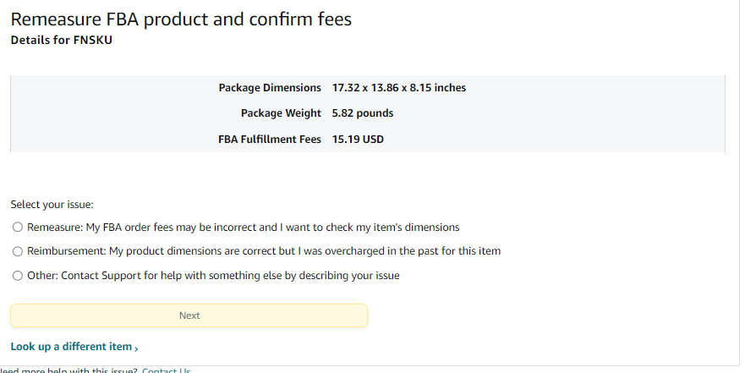The image size is (745, 373).
Task: Click the Package Weight label
Action: [281, 113]
